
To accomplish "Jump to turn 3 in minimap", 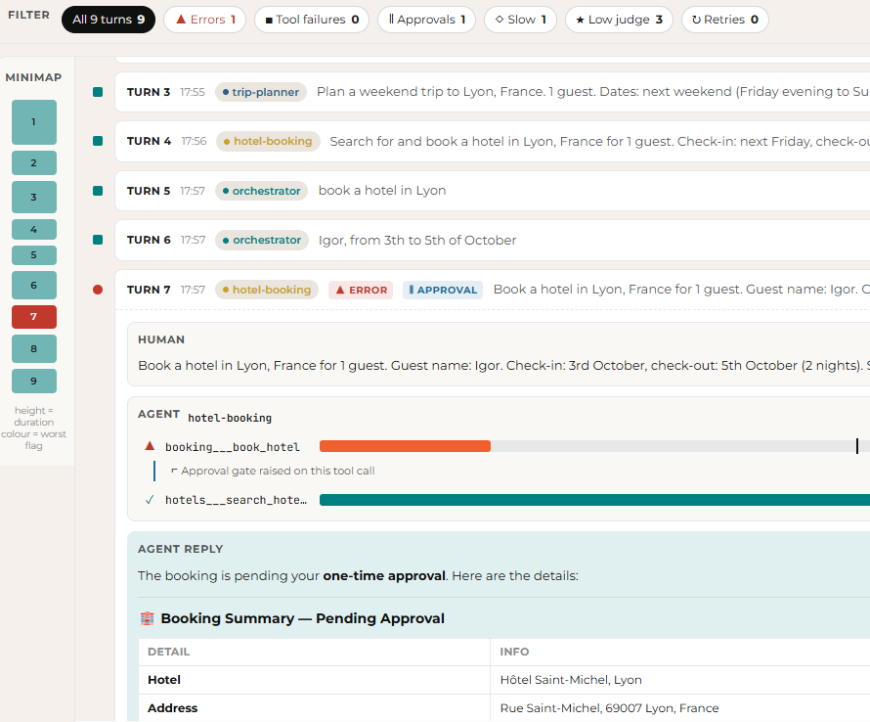I will 34,198.
